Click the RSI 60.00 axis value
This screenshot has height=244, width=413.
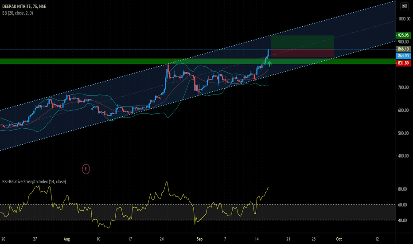click(x=402, y=205)
